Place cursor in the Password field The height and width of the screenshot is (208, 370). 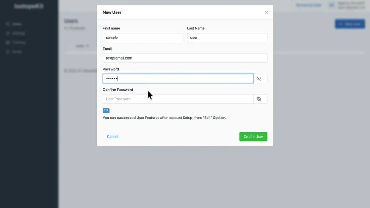178,79
